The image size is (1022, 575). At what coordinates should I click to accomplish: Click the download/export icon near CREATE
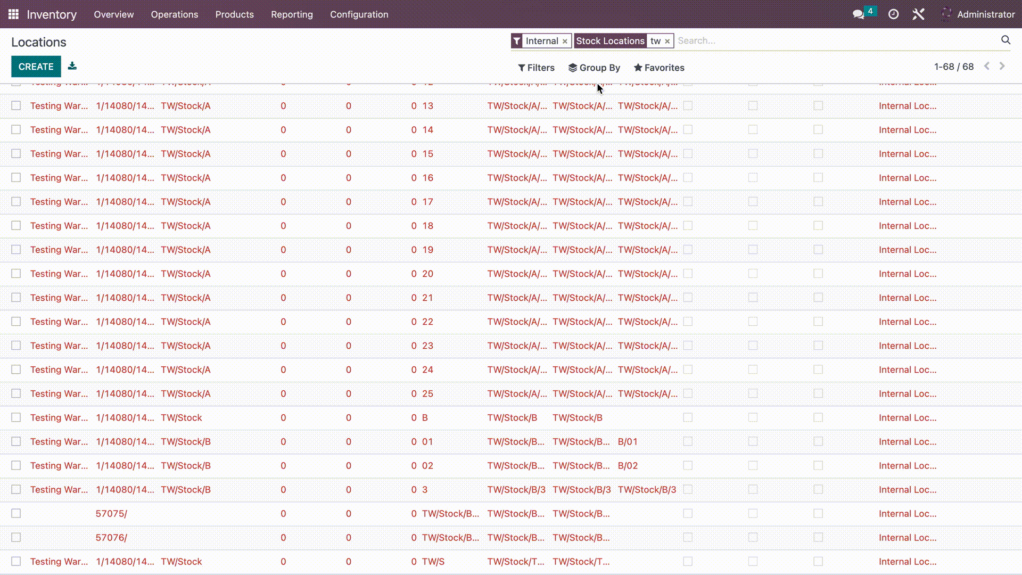(72, 66)
